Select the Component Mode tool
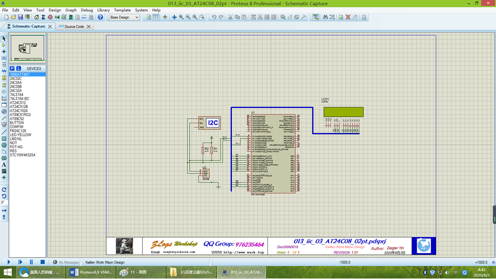 4,45
